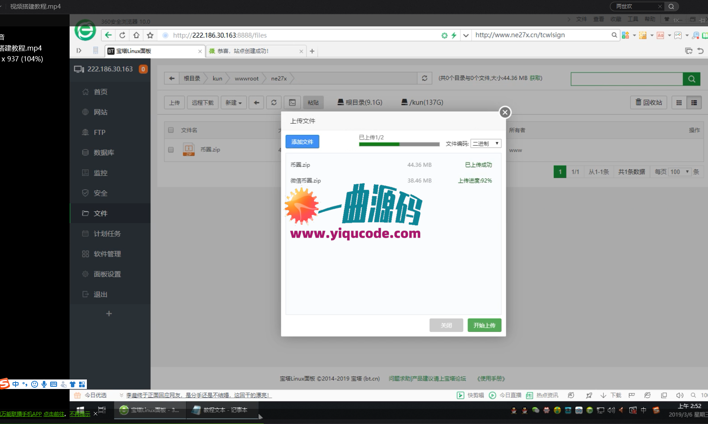Open the FTP sidebar item
708x424 pixels.
pyautogui.click(x=110, y=132)
